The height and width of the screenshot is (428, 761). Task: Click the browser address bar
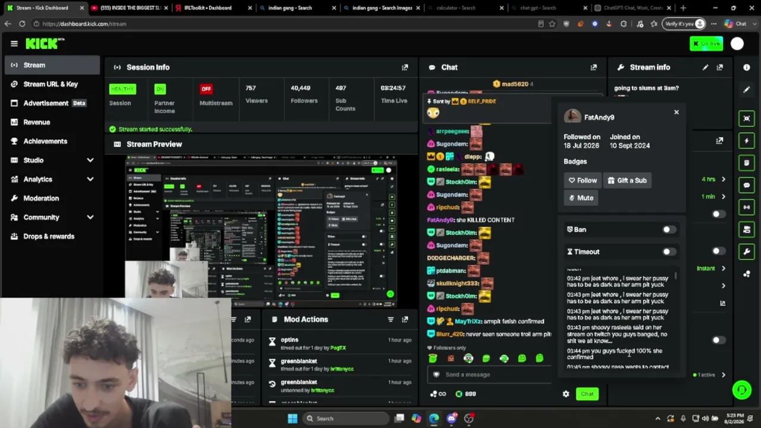[285, 24]
